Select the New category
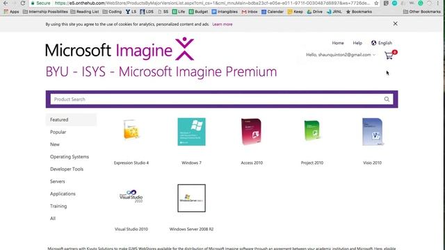 pyautogui.click(x=55, y=144)
